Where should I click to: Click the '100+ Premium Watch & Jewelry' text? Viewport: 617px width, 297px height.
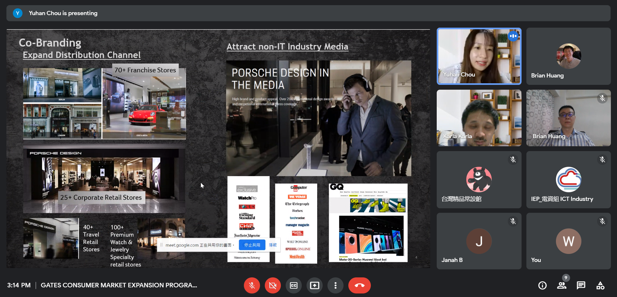coord(125,246)
